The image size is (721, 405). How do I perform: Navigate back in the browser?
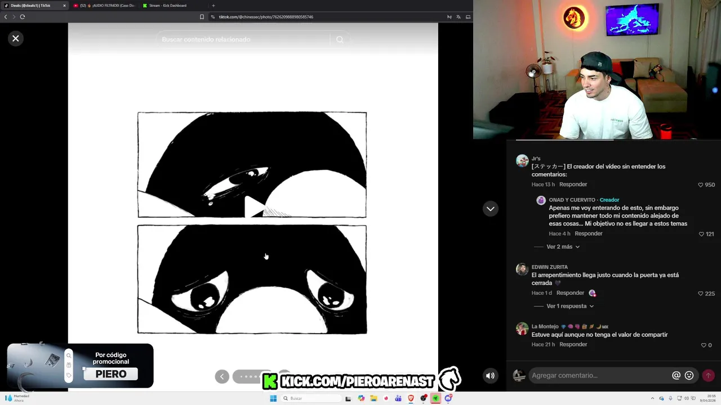(x=6, y=17)
